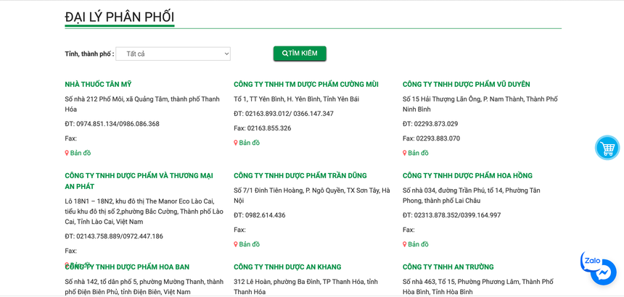
Task: Select CÔNG TY TNHH DƯỢC PHẨM VŨ DUYÊN heading
Action: click(466, 85)
